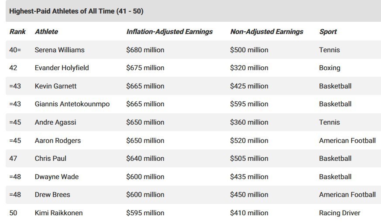Click the Kimi Raikkonen name
Viewport: 381px width, 224px height.
(x=58, y=213)
